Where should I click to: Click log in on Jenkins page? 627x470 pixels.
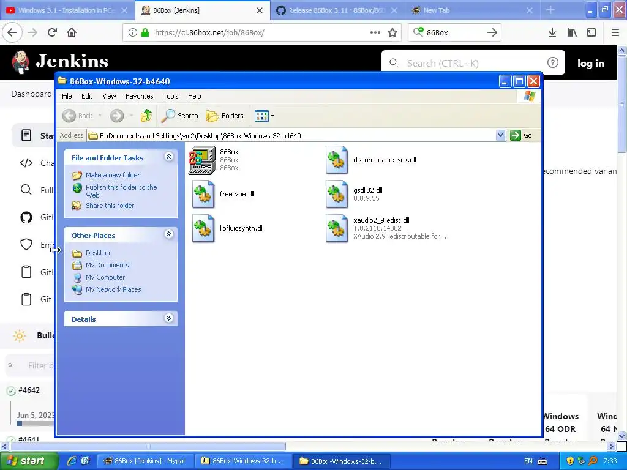[x=590, y=63]
